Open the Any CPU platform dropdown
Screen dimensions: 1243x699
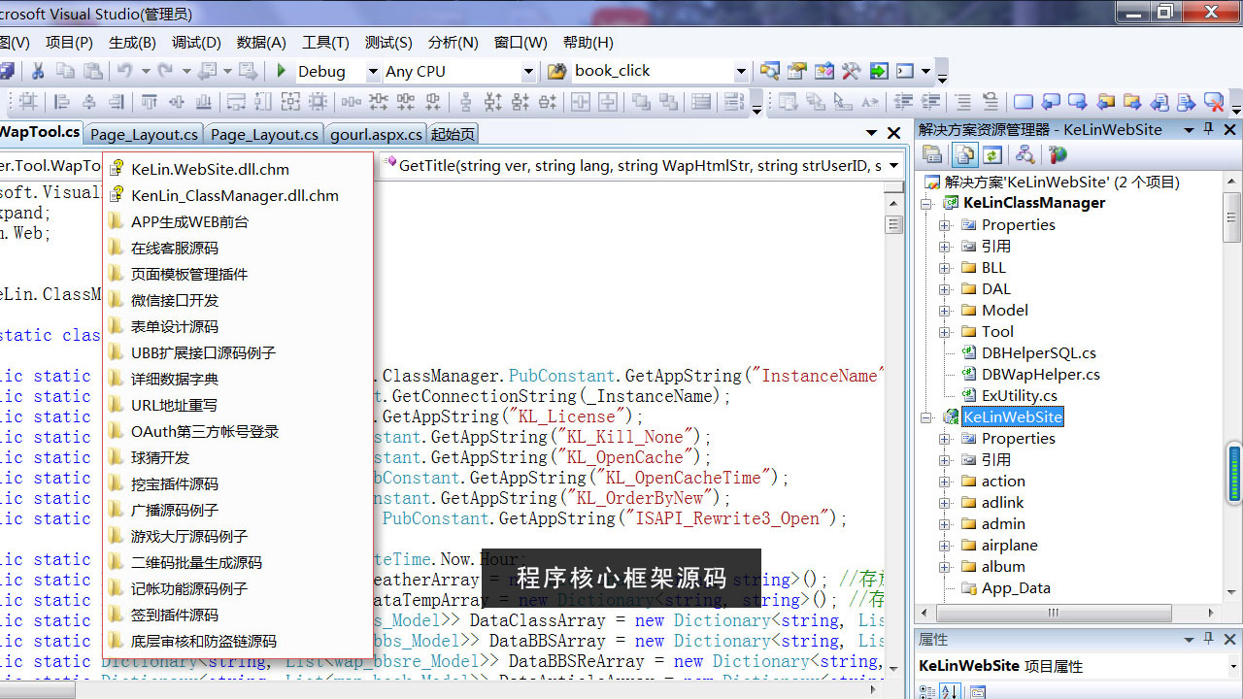528,71
